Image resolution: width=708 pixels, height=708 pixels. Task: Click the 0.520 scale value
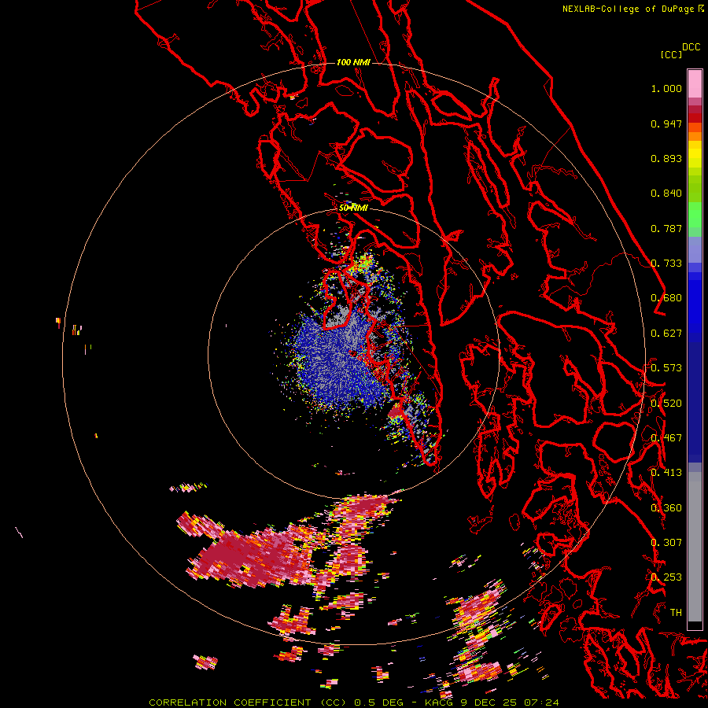point(666,404)
